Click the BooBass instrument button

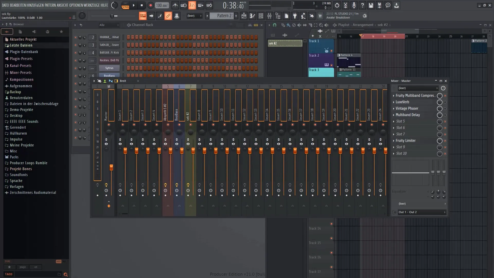pyautogui.click(x=109, y=75)
